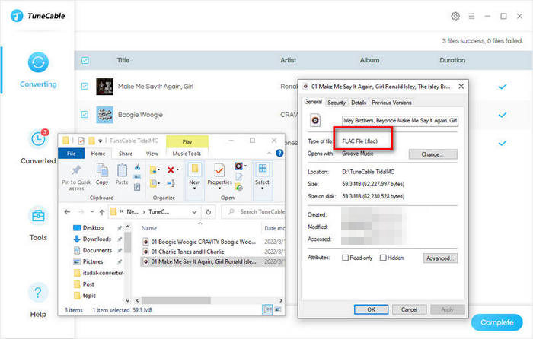Tick the Hidden attribute checkbox
The height and width of the screenshot is (339, 533).
click(384, 258)
